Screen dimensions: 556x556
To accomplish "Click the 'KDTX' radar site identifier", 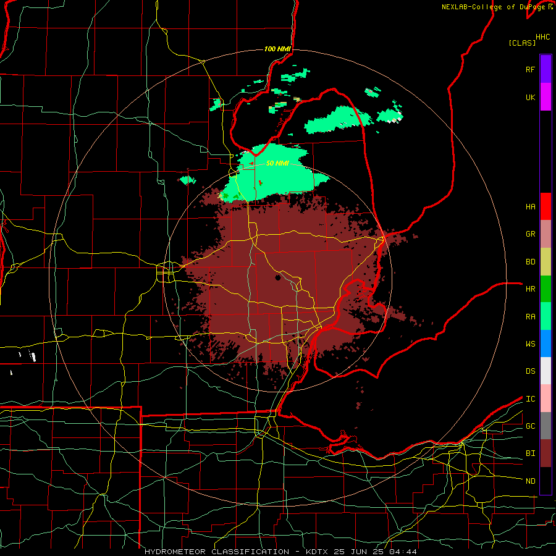I will click(x=317, y=552).
